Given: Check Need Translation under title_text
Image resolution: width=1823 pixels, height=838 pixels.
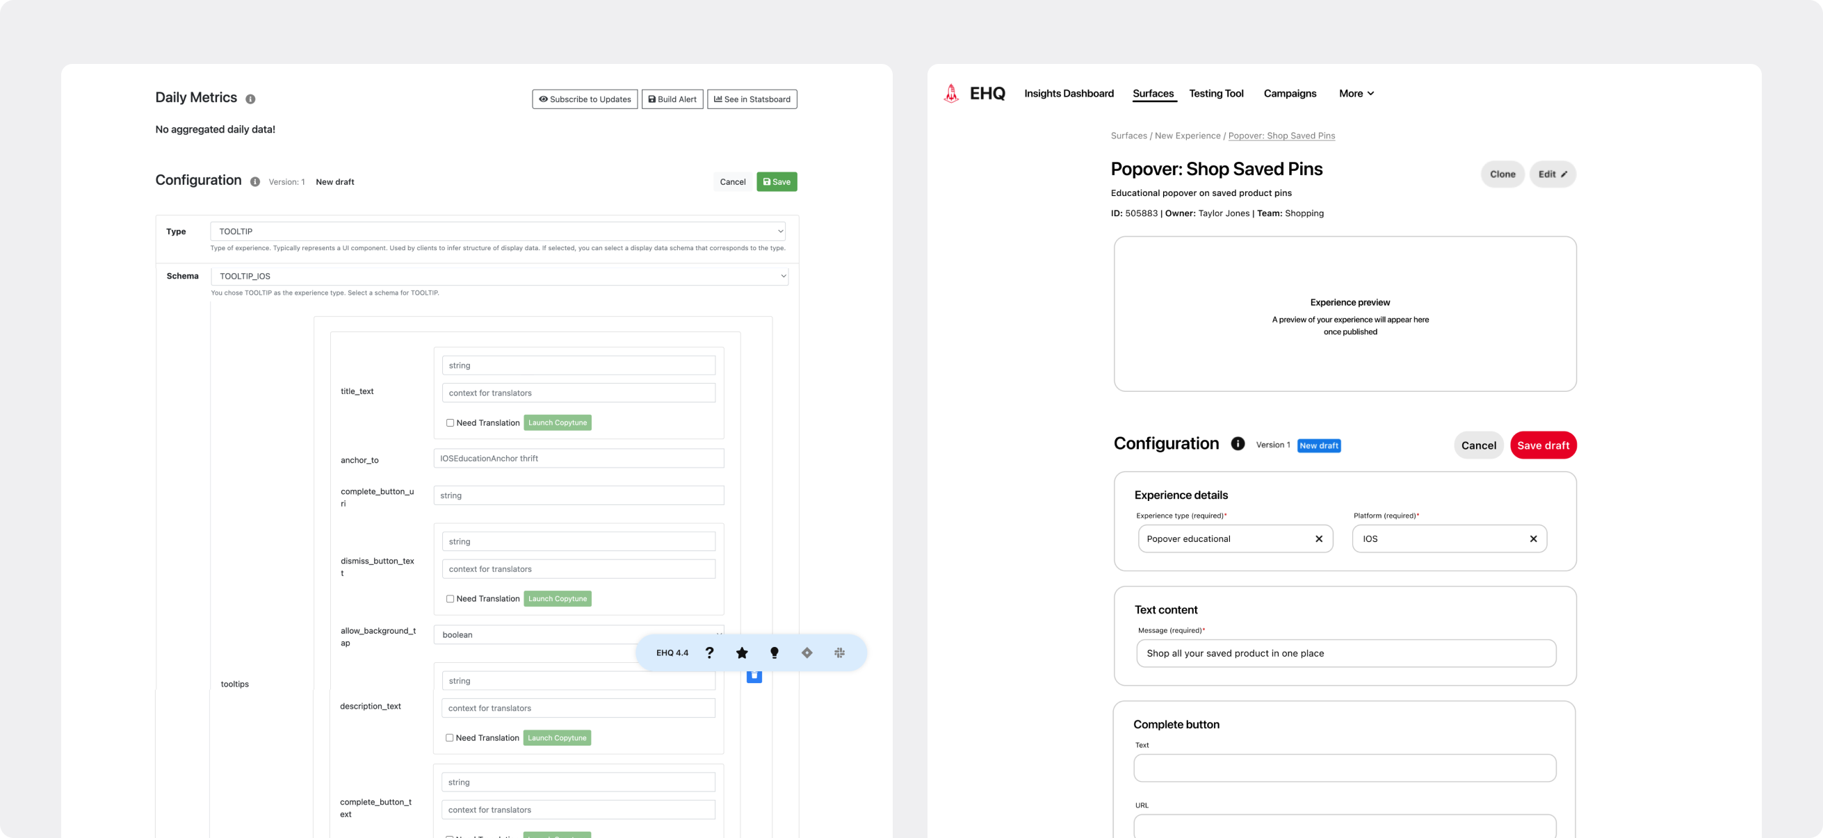Looking at the screenshot, I should 450,423.
